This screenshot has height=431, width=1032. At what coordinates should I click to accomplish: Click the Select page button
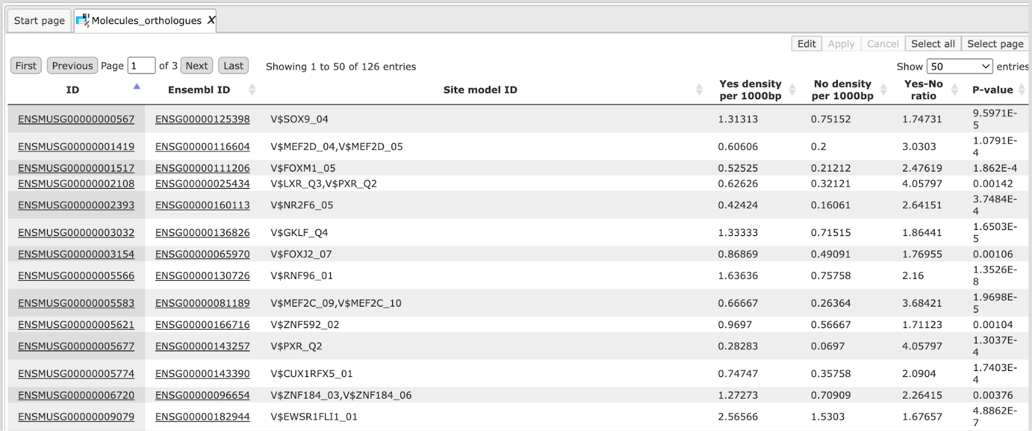(995, 44)
